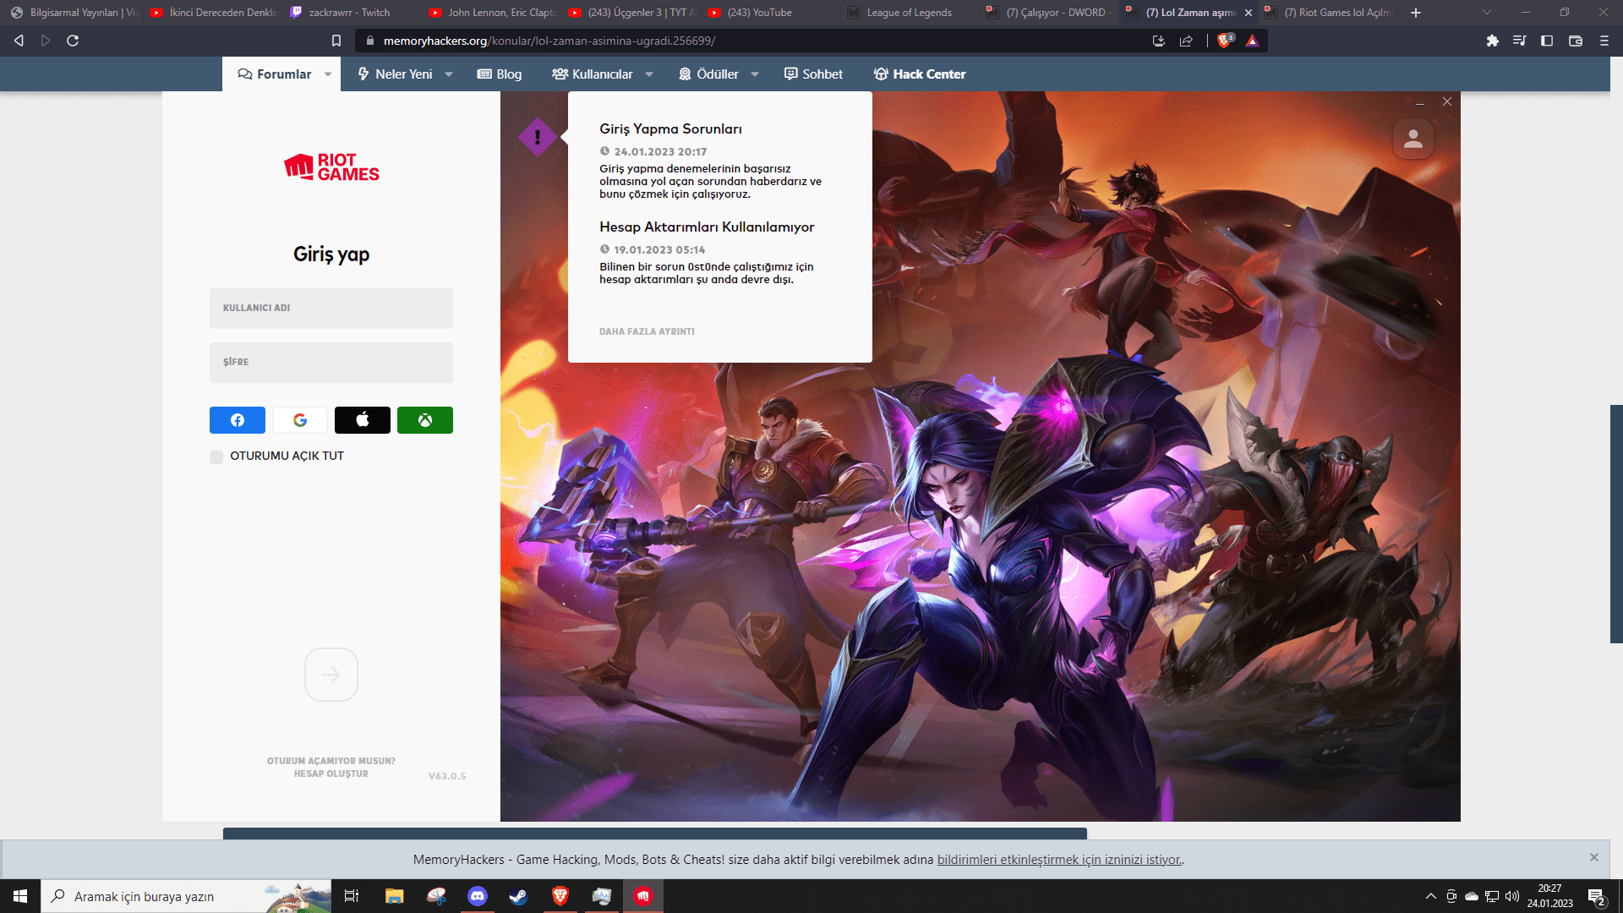
Task: Open the Sohbet menu item
Action: point(813,74)
